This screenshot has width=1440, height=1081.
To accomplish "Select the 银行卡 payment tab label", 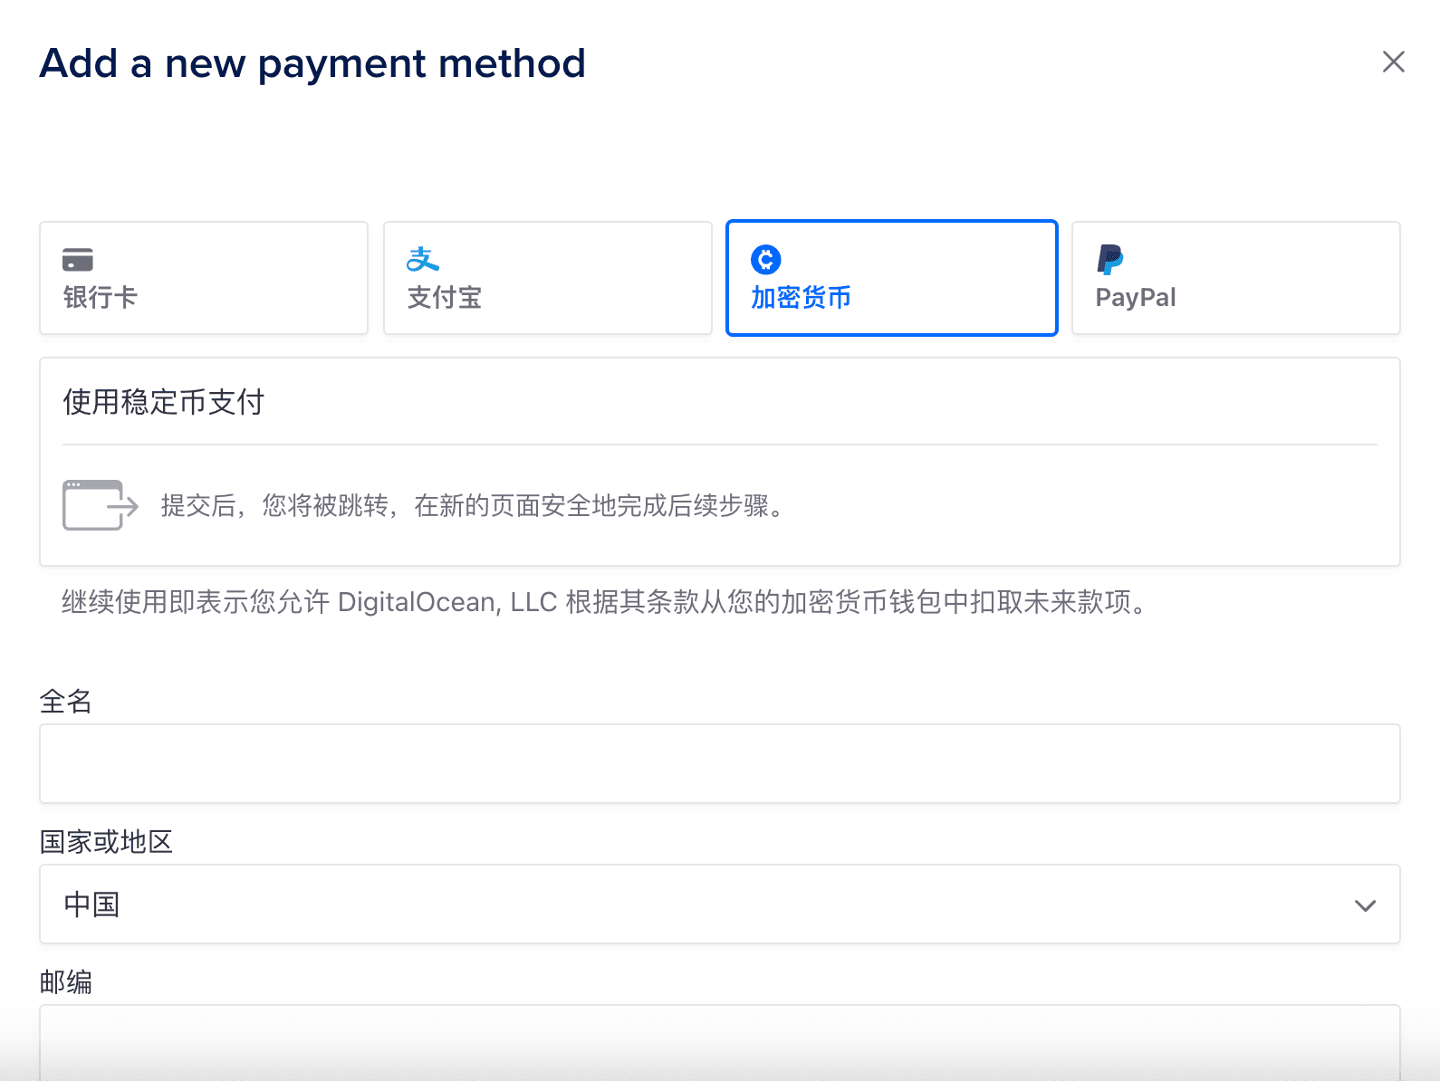I will pyautogui.click(x=101, y=298).
